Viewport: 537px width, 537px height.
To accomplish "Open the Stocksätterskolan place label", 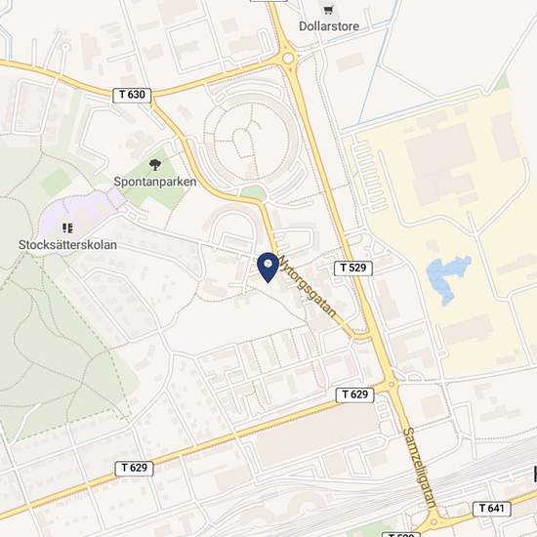I will tap(67, 245).
